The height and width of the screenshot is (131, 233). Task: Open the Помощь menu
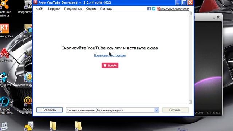[x=106, y=9]
